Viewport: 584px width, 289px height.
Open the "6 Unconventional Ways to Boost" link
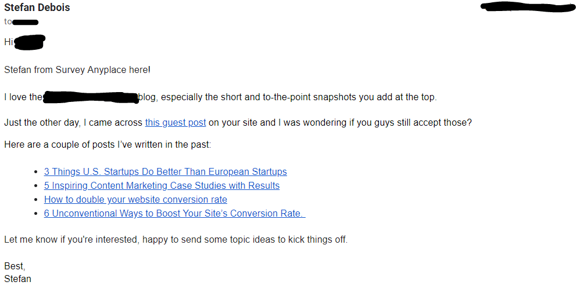175,214
